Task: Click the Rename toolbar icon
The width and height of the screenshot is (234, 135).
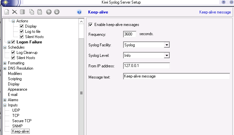Action: pos(22,12)
